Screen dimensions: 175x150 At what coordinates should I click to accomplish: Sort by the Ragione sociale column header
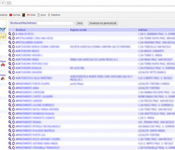78,30
